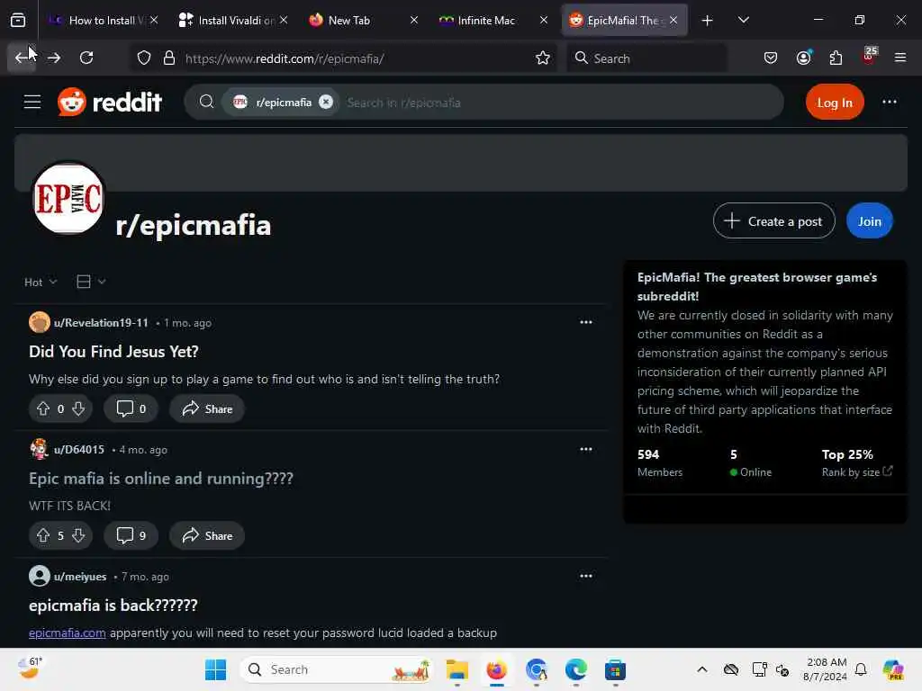Open the Reddit header three-dots menu

click(889, 103)
